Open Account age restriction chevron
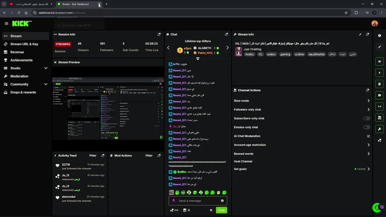386x217 pixels. pos(369,145)
